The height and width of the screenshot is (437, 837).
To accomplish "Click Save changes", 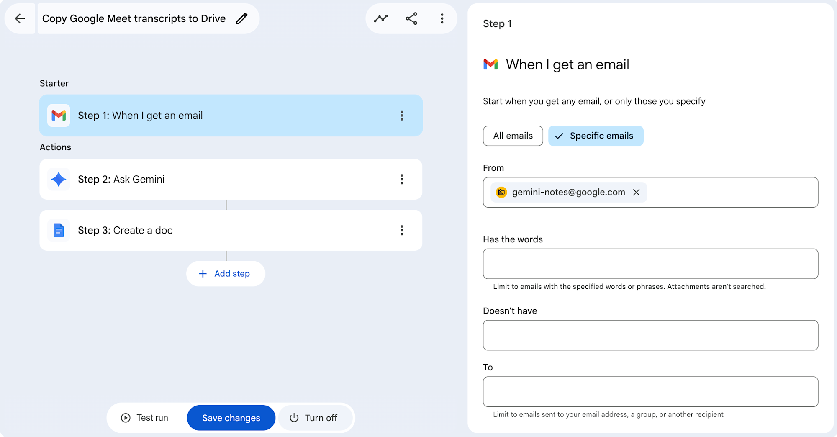I will (231, 418).
